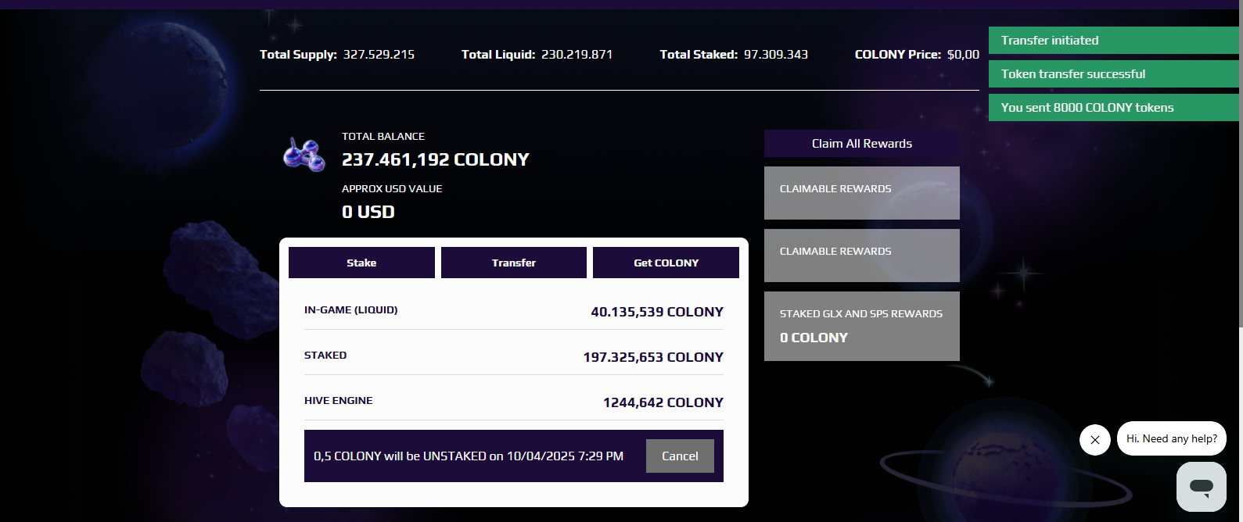Select the Hive Engine balance 1244,642 COLONY

[x=663, y=402]
